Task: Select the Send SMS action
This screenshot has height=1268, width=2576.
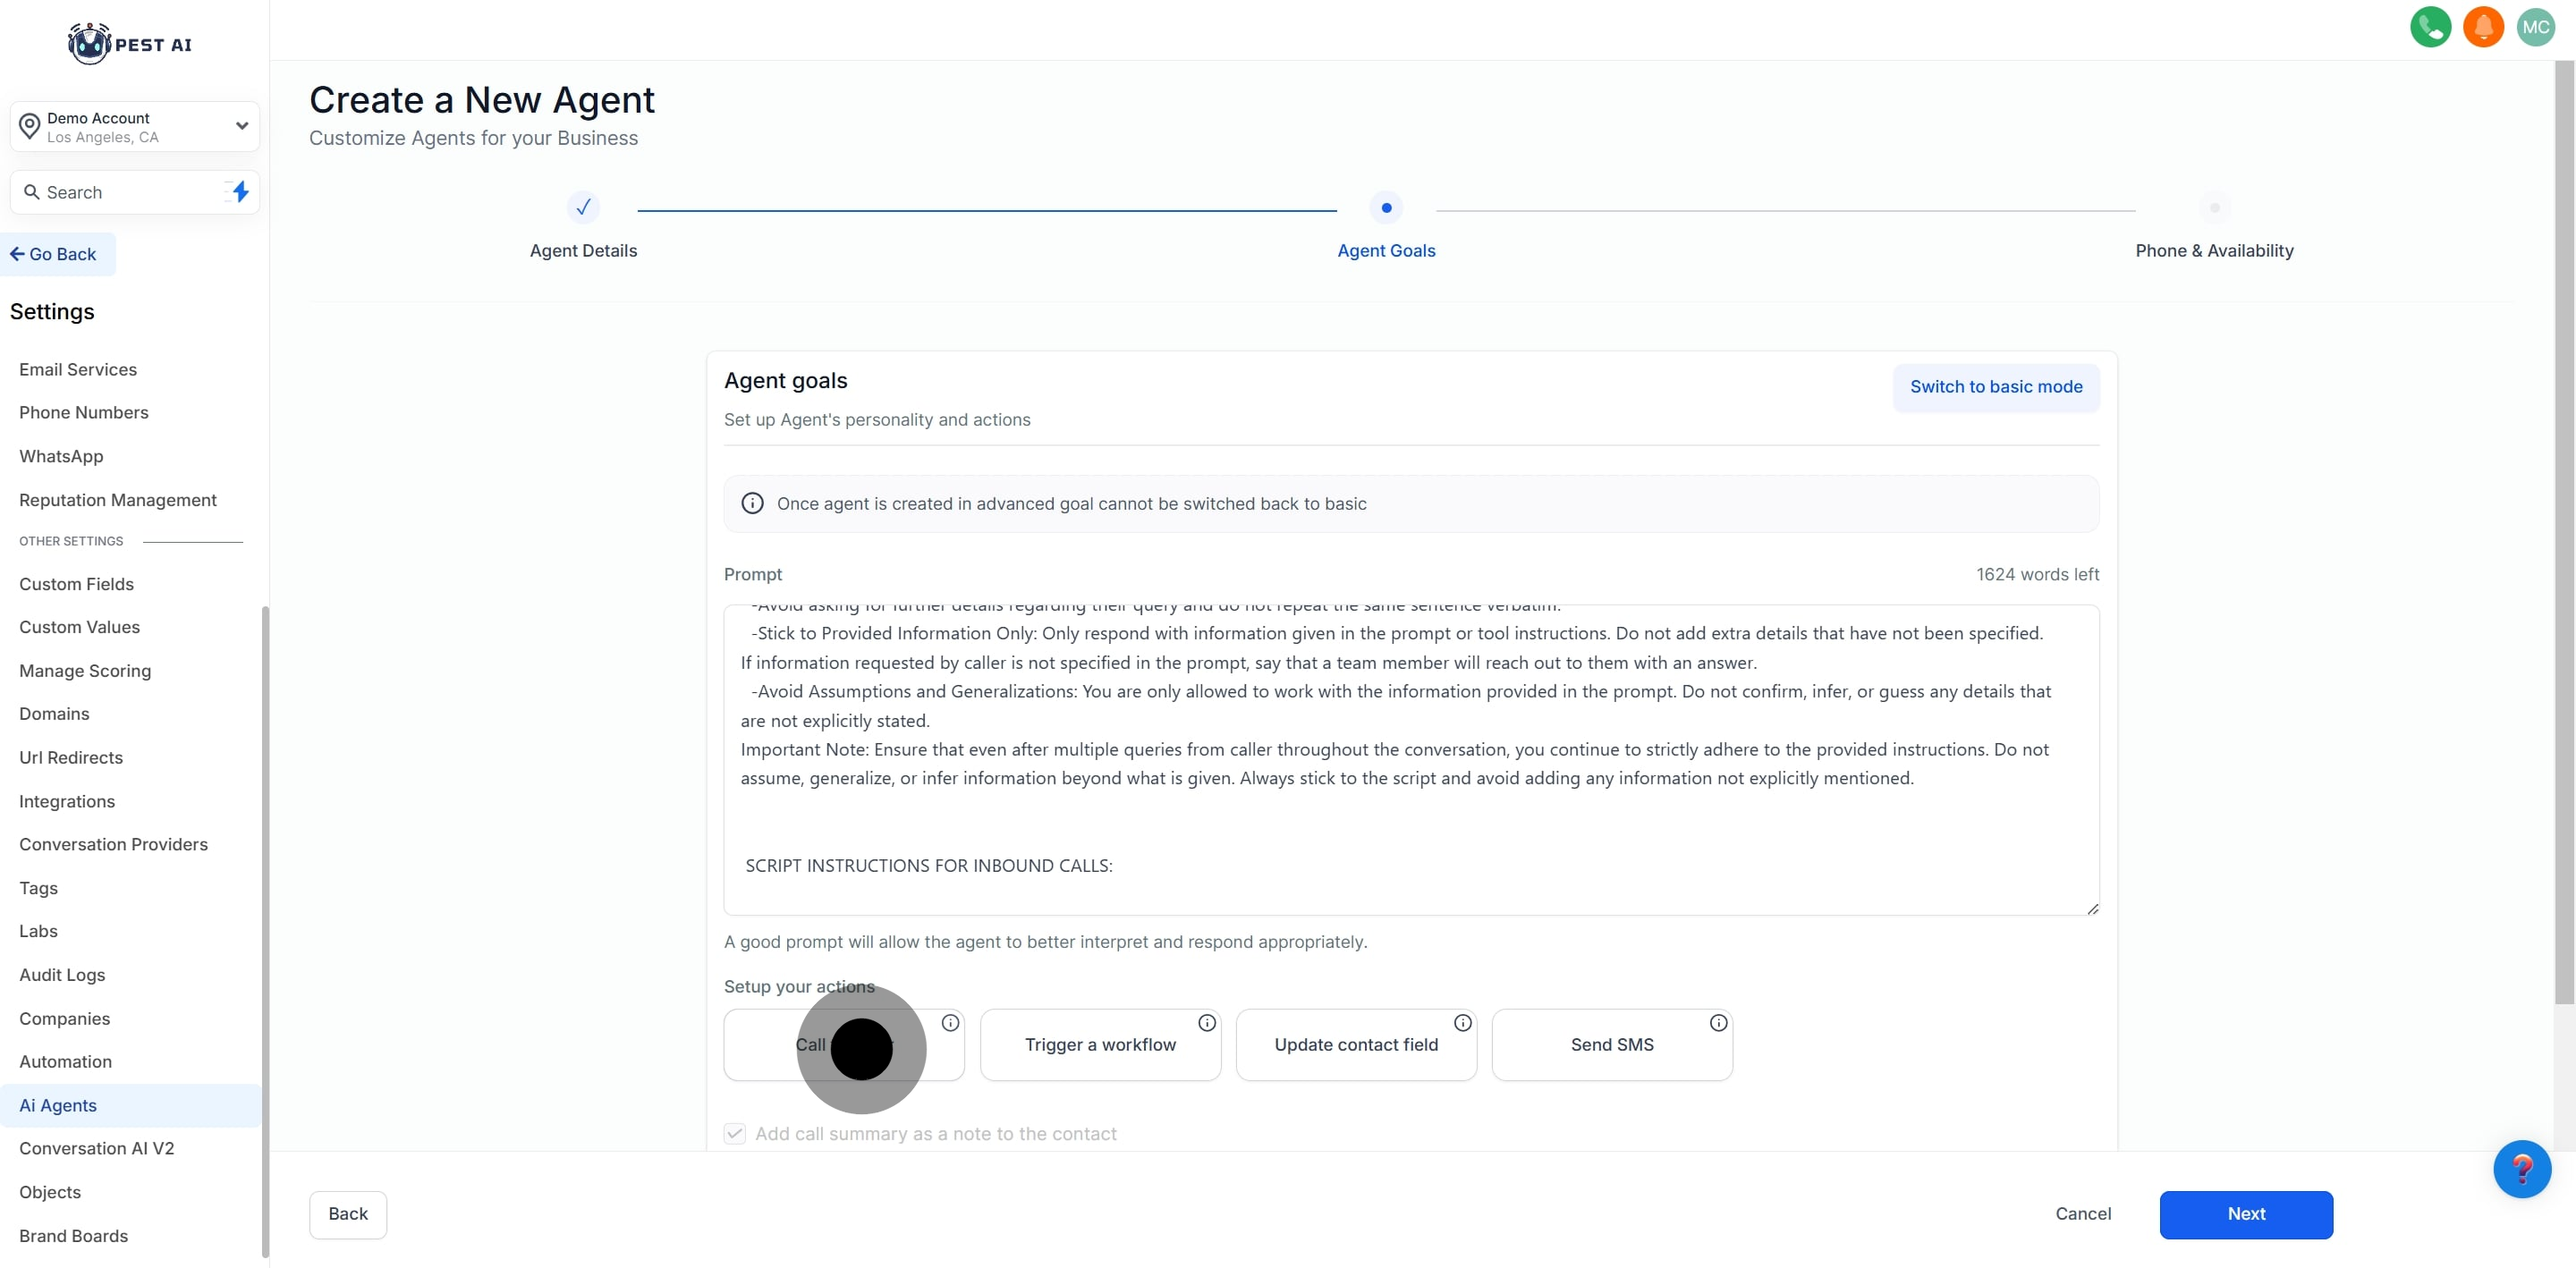Action: tap(1611, 1045)
